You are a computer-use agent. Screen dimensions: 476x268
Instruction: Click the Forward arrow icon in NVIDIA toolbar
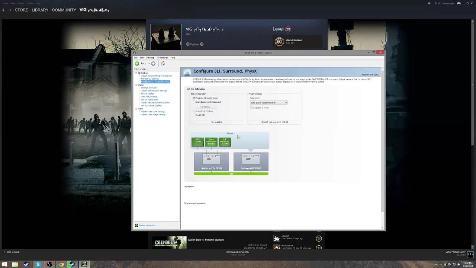153,64
